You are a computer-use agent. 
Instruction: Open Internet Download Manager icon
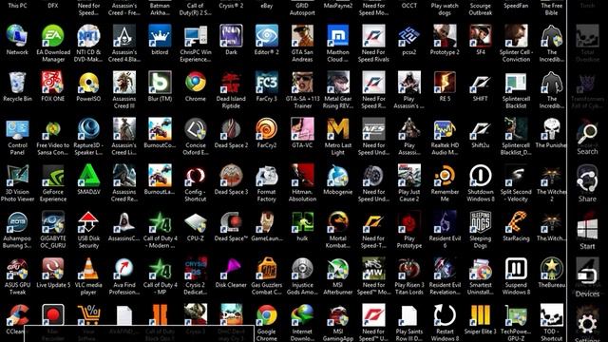[302, 314]
